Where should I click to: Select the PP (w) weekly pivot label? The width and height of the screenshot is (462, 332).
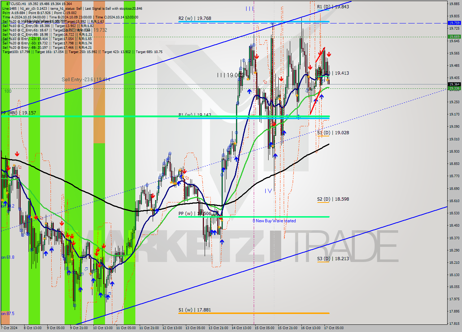[x=195, y=213]
